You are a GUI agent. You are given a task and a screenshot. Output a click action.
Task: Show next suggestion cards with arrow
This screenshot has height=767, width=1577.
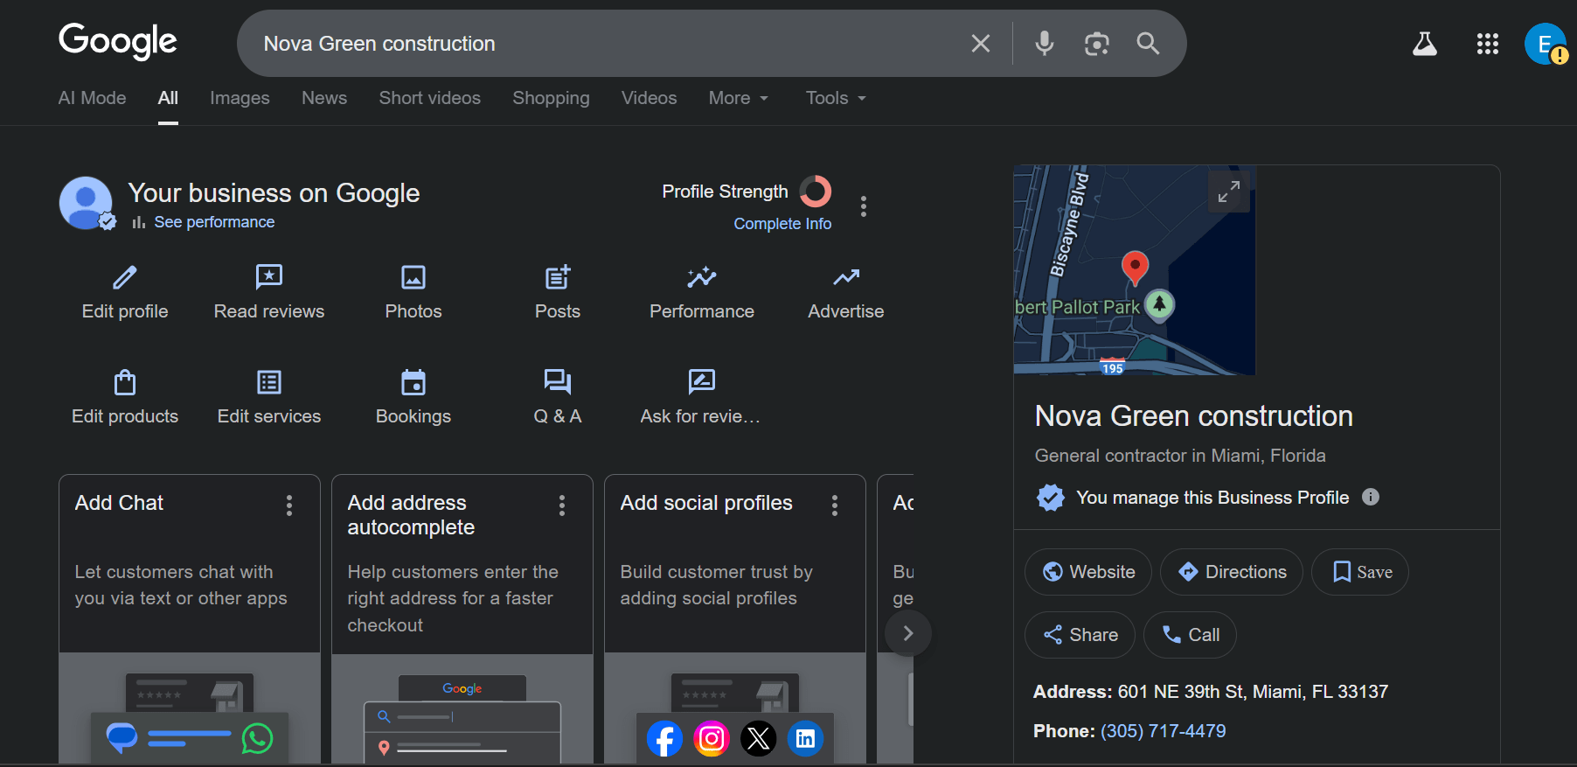(x=908, y=633)
